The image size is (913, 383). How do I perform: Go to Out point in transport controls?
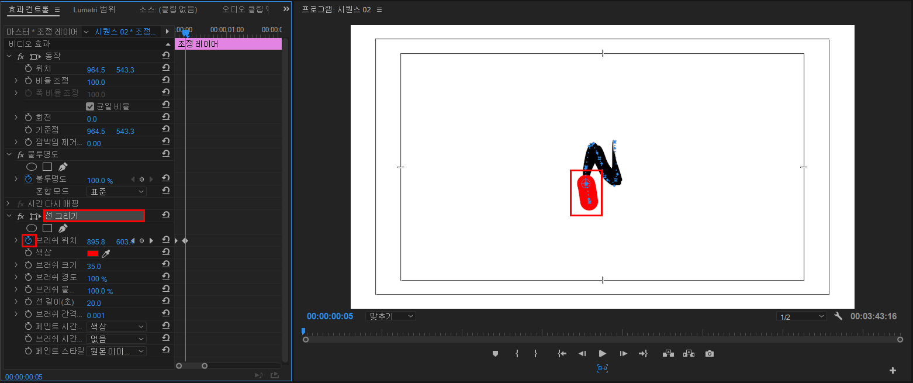(643, 354)
